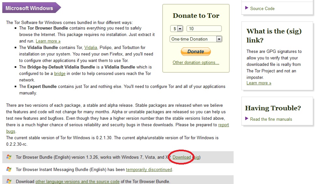Click the bold Expert Bundle text
The width and height of the screenshot is (317, 184).
(42, 86)
